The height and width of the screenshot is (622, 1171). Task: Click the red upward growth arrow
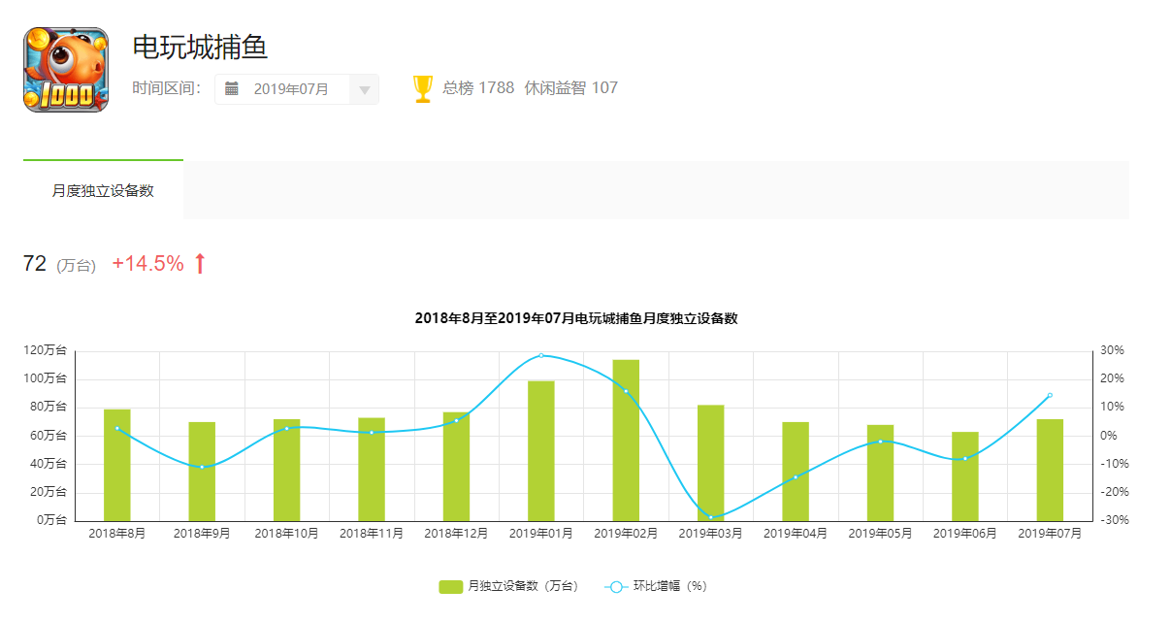tap(200, 264)
